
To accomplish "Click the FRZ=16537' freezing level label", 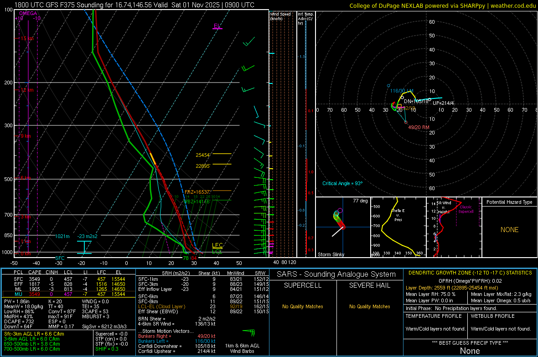I will 197,192.
